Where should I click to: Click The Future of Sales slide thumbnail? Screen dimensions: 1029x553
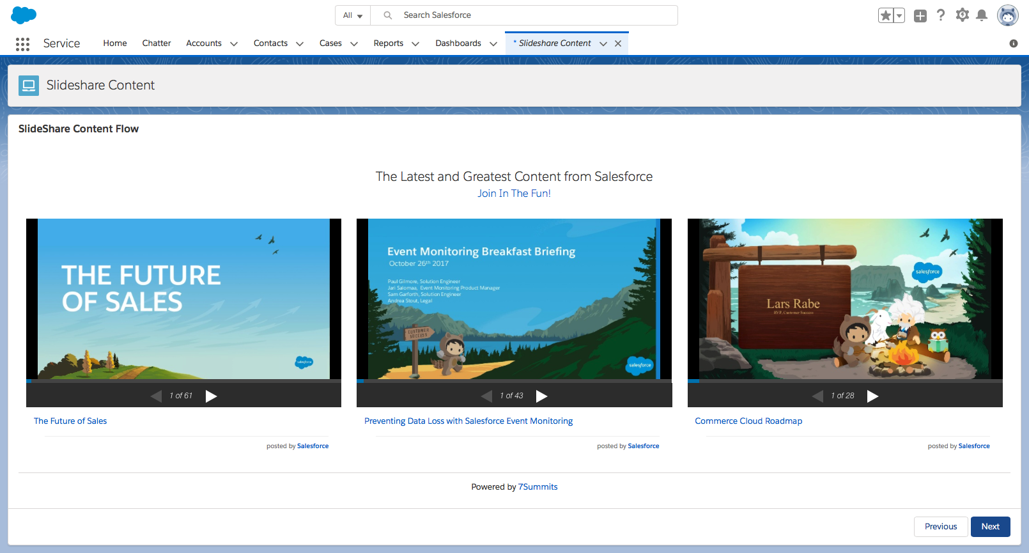click(x=183, y=299)
